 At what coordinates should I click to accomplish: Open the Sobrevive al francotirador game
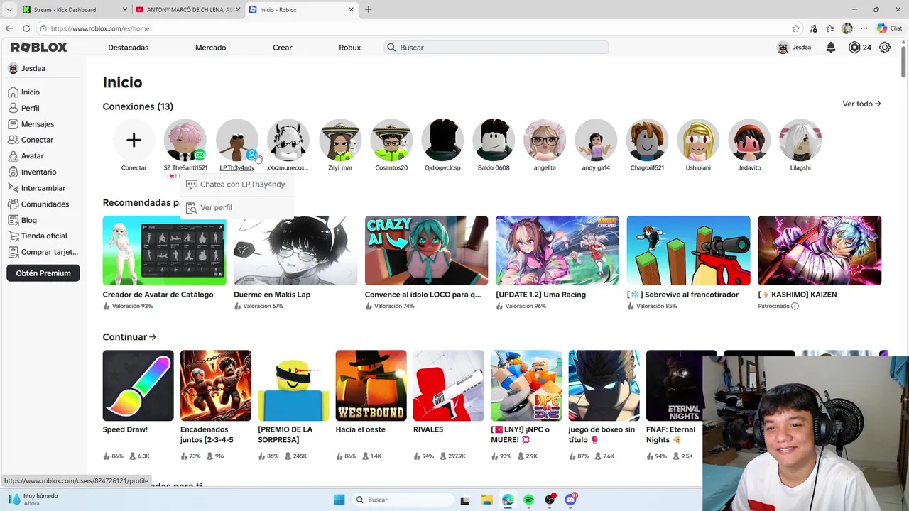688,251
